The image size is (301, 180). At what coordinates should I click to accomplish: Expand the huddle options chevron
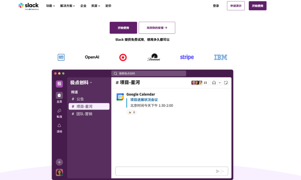219,83
